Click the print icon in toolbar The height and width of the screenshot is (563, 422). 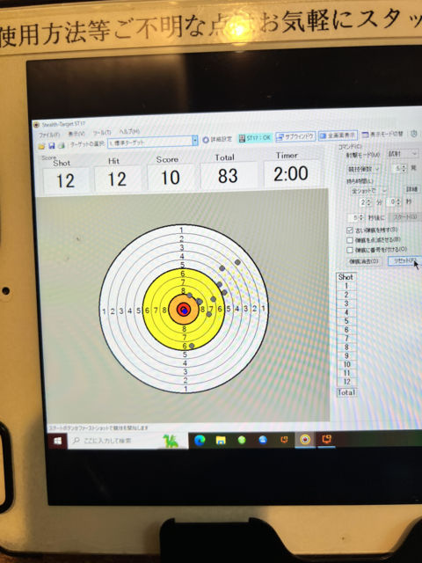(62, 145)
